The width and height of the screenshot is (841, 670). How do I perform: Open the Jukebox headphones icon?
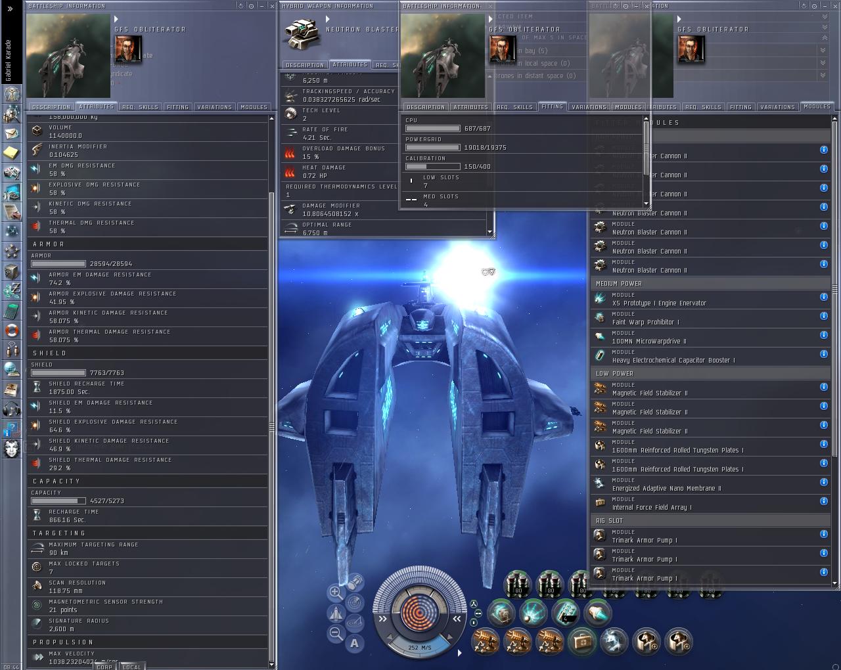[x=11, y=409]
